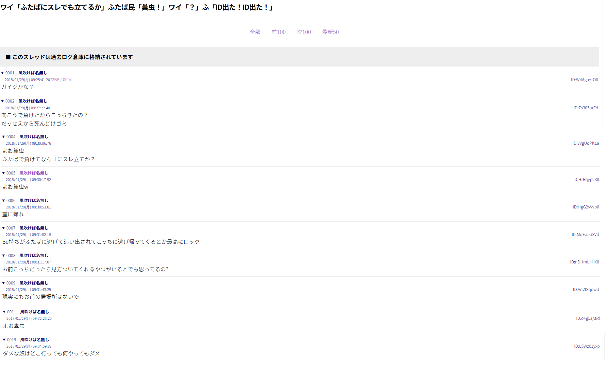Click the triangle icon of post 0006

[x=3, y=201]
